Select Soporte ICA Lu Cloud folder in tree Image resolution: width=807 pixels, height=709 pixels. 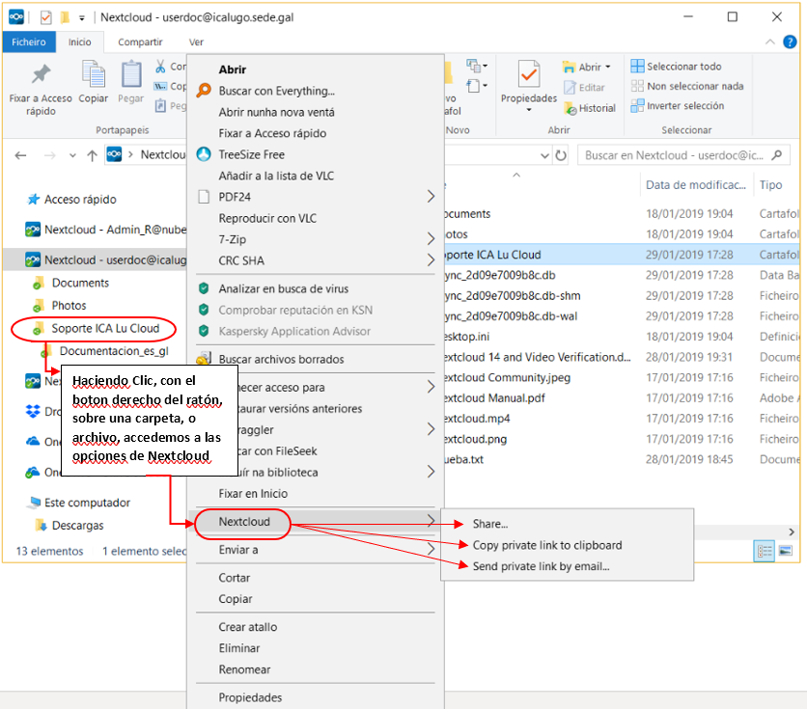105,329
